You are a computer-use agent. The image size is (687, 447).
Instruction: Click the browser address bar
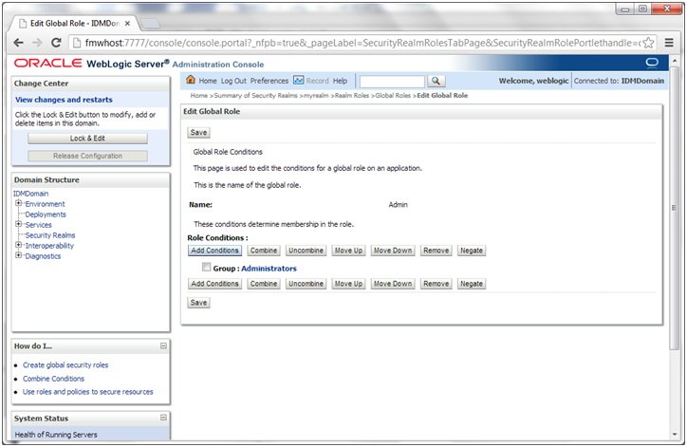click(362, 43)
